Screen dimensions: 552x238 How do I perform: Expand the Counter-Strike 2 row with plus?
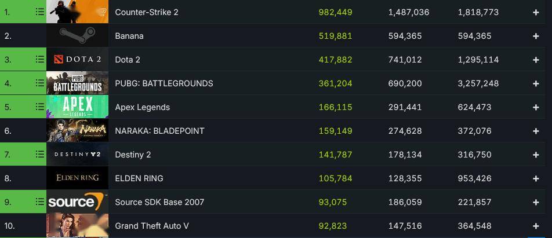[x=536, y=12]
